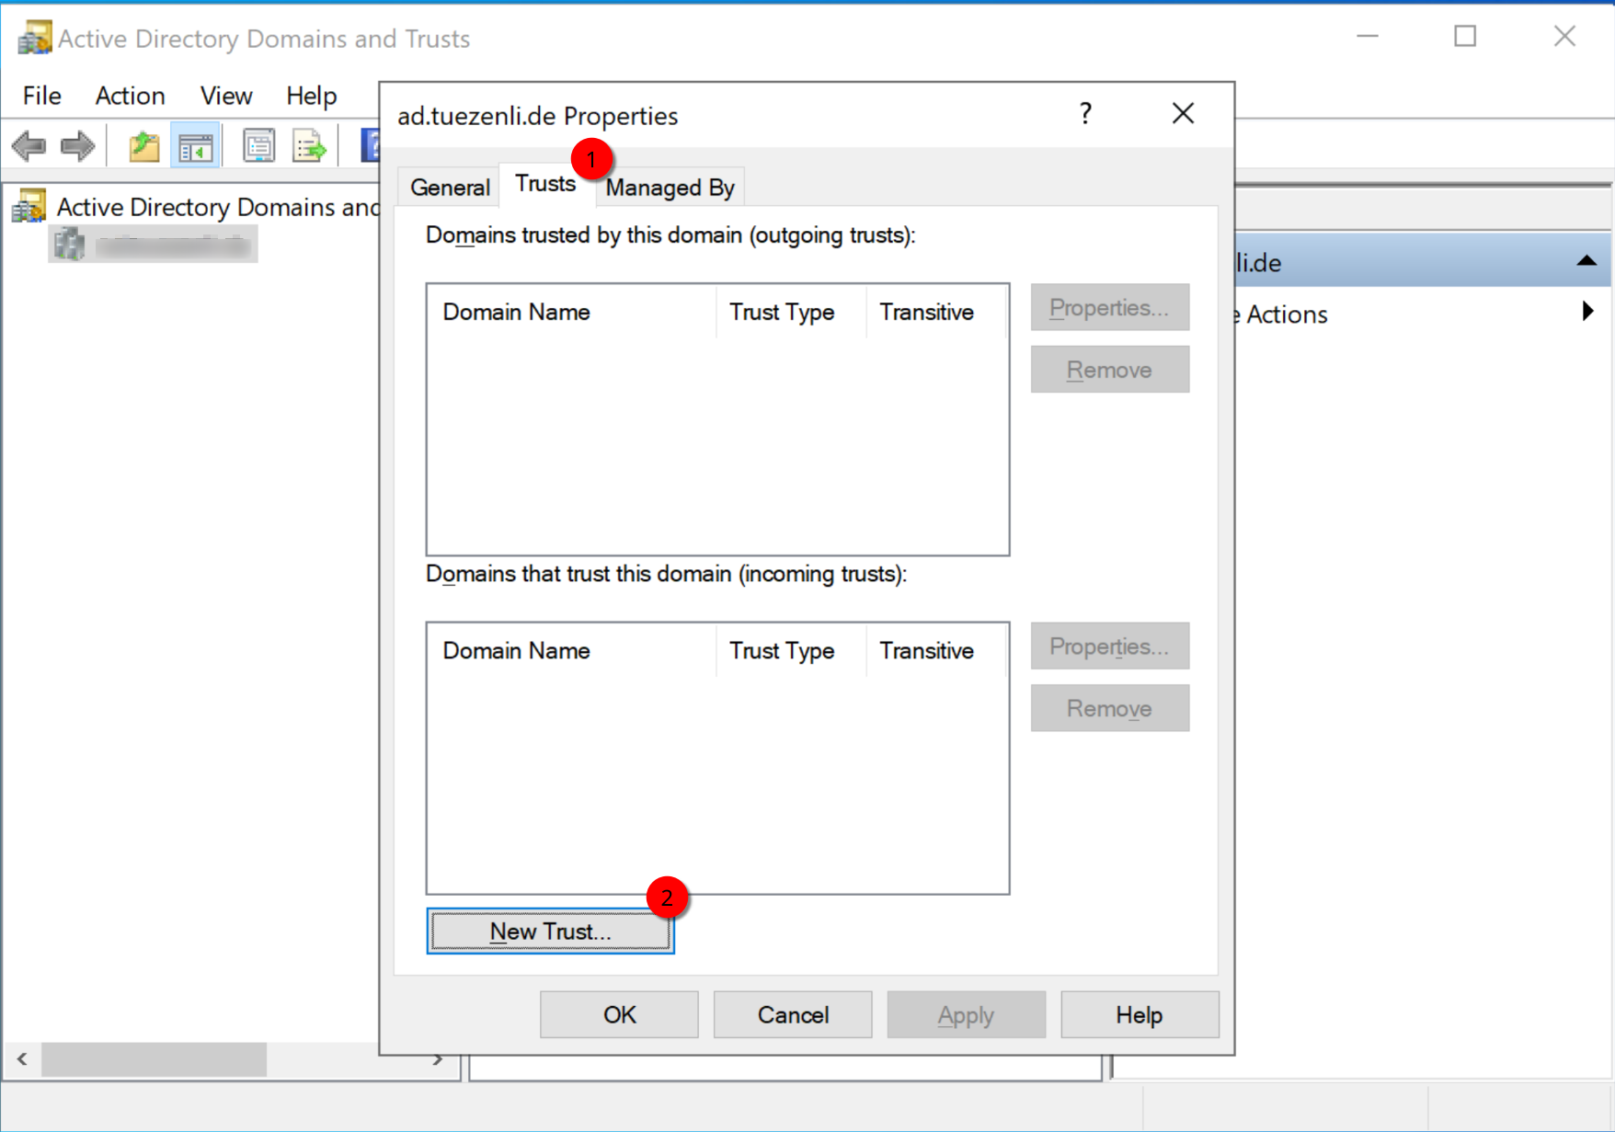Click the Up One Level folder icon
Screen dimensions: 1615x1132
coord(143,145)
